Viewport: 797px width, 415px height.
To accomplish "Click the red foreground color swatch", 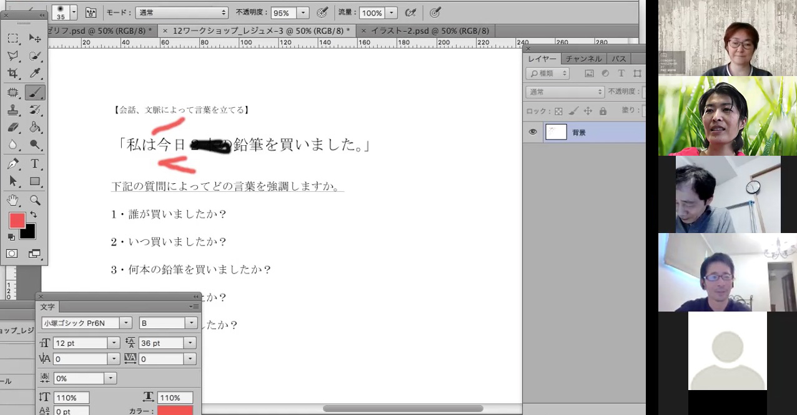I will coord(17,221).
